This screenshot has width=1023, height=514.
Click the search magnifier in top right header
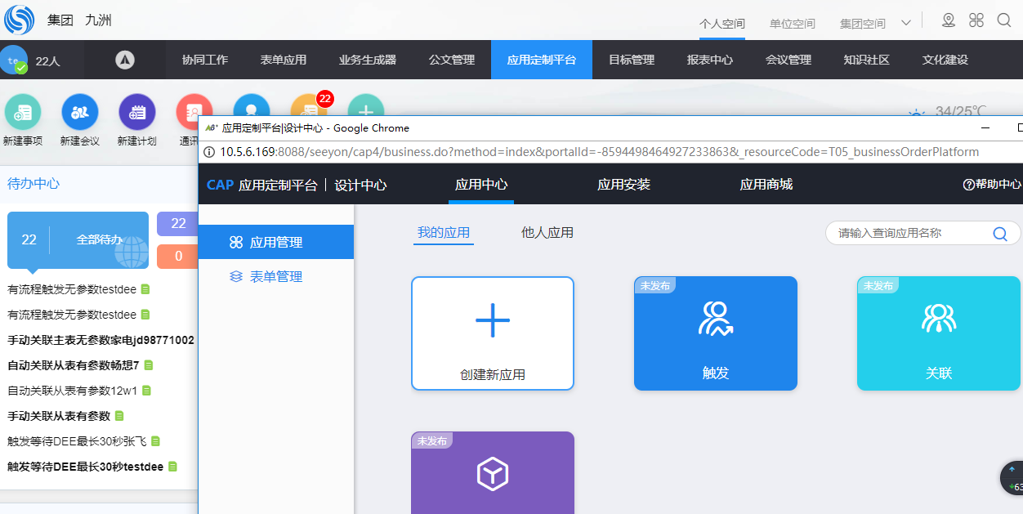1004,20
